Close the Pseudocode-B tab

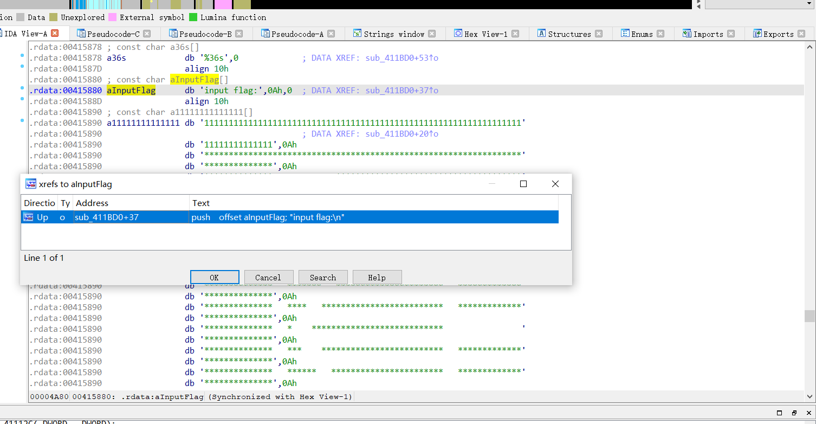[x=239, y=34]
